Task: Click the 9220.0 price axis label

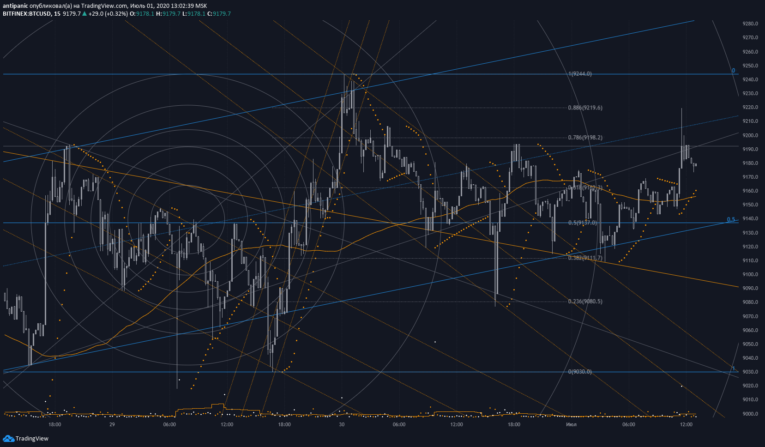Action: 750,107
